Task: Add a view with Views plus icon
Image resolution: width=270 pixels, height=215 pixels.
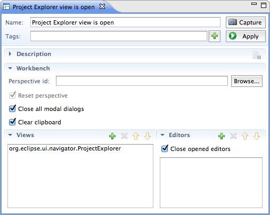Action: click(112, 136)
